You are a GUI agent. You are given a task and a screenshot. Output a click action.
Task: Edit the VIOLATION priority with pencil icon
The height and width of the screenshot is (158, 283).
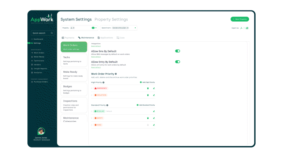tap(153, 95)
